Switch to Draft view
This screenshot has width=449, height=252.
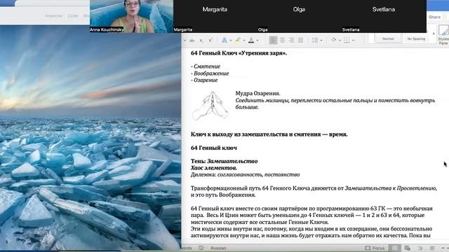tap(432, 248)
